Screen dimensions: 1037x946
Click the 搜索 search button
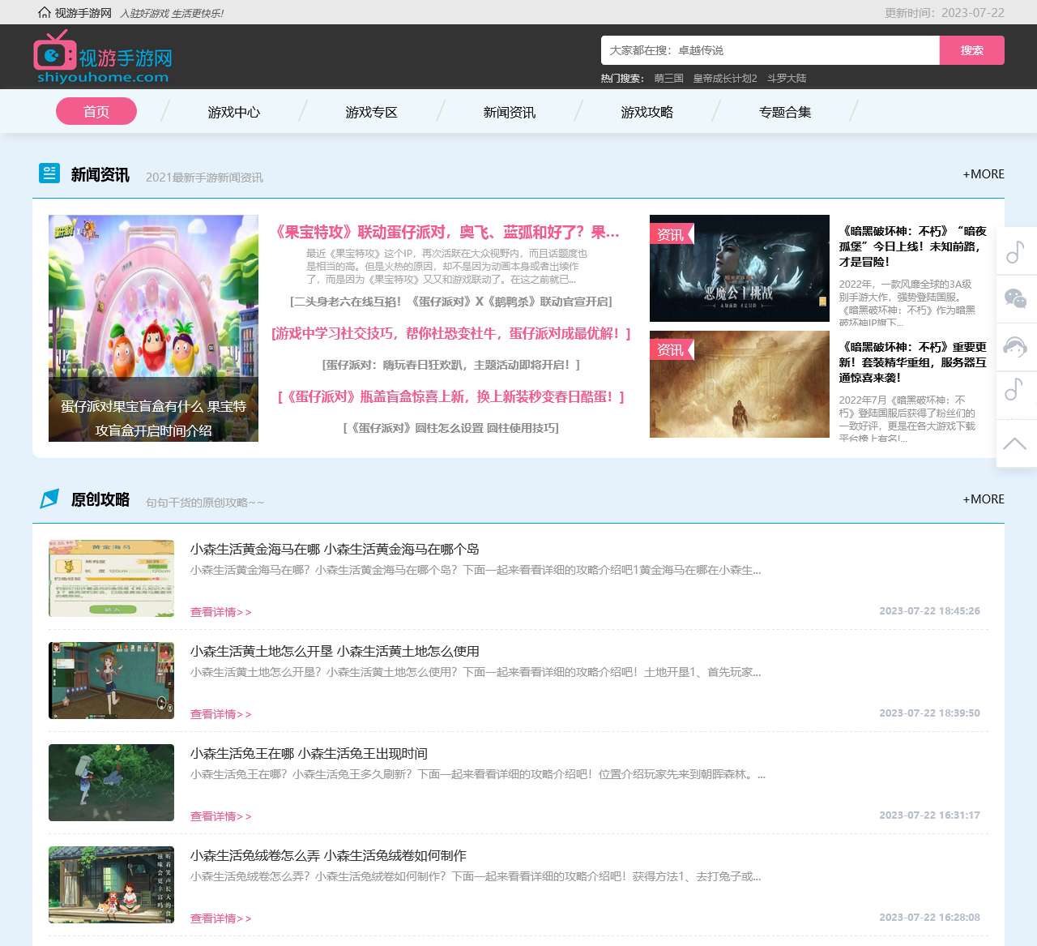[x=971, y=49]
